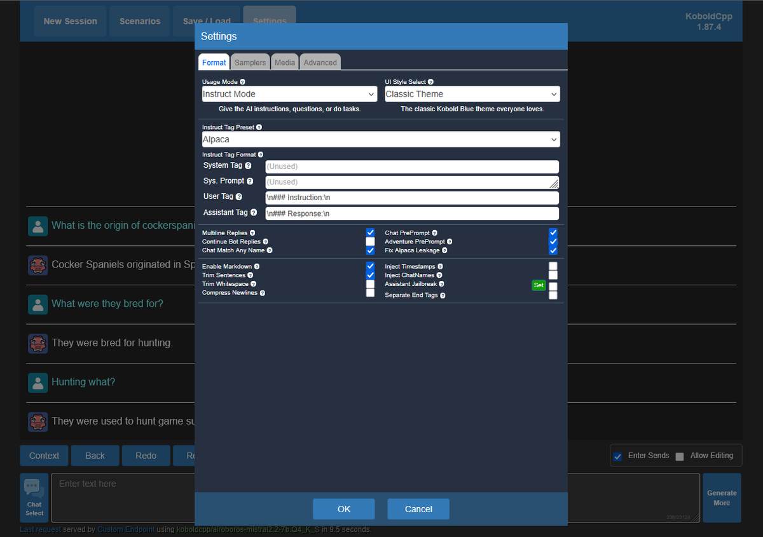The width and height of the screenshot is (763, 537).
Task: Enable the Inject Timestamps checkbox
Action: (x=553, y=266)
